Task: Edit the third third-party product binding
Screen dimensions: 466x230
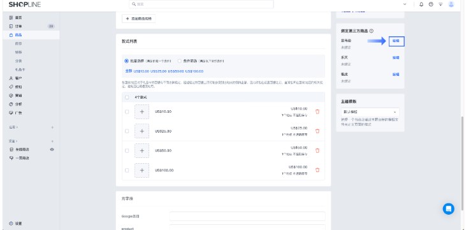Action: point(396,75)
